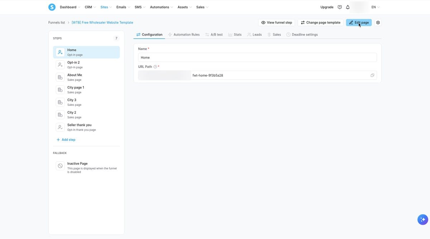The image size is (430, 239).
Task: Open the Sales tab of the funnel step
Action: [x=274, y=35]
